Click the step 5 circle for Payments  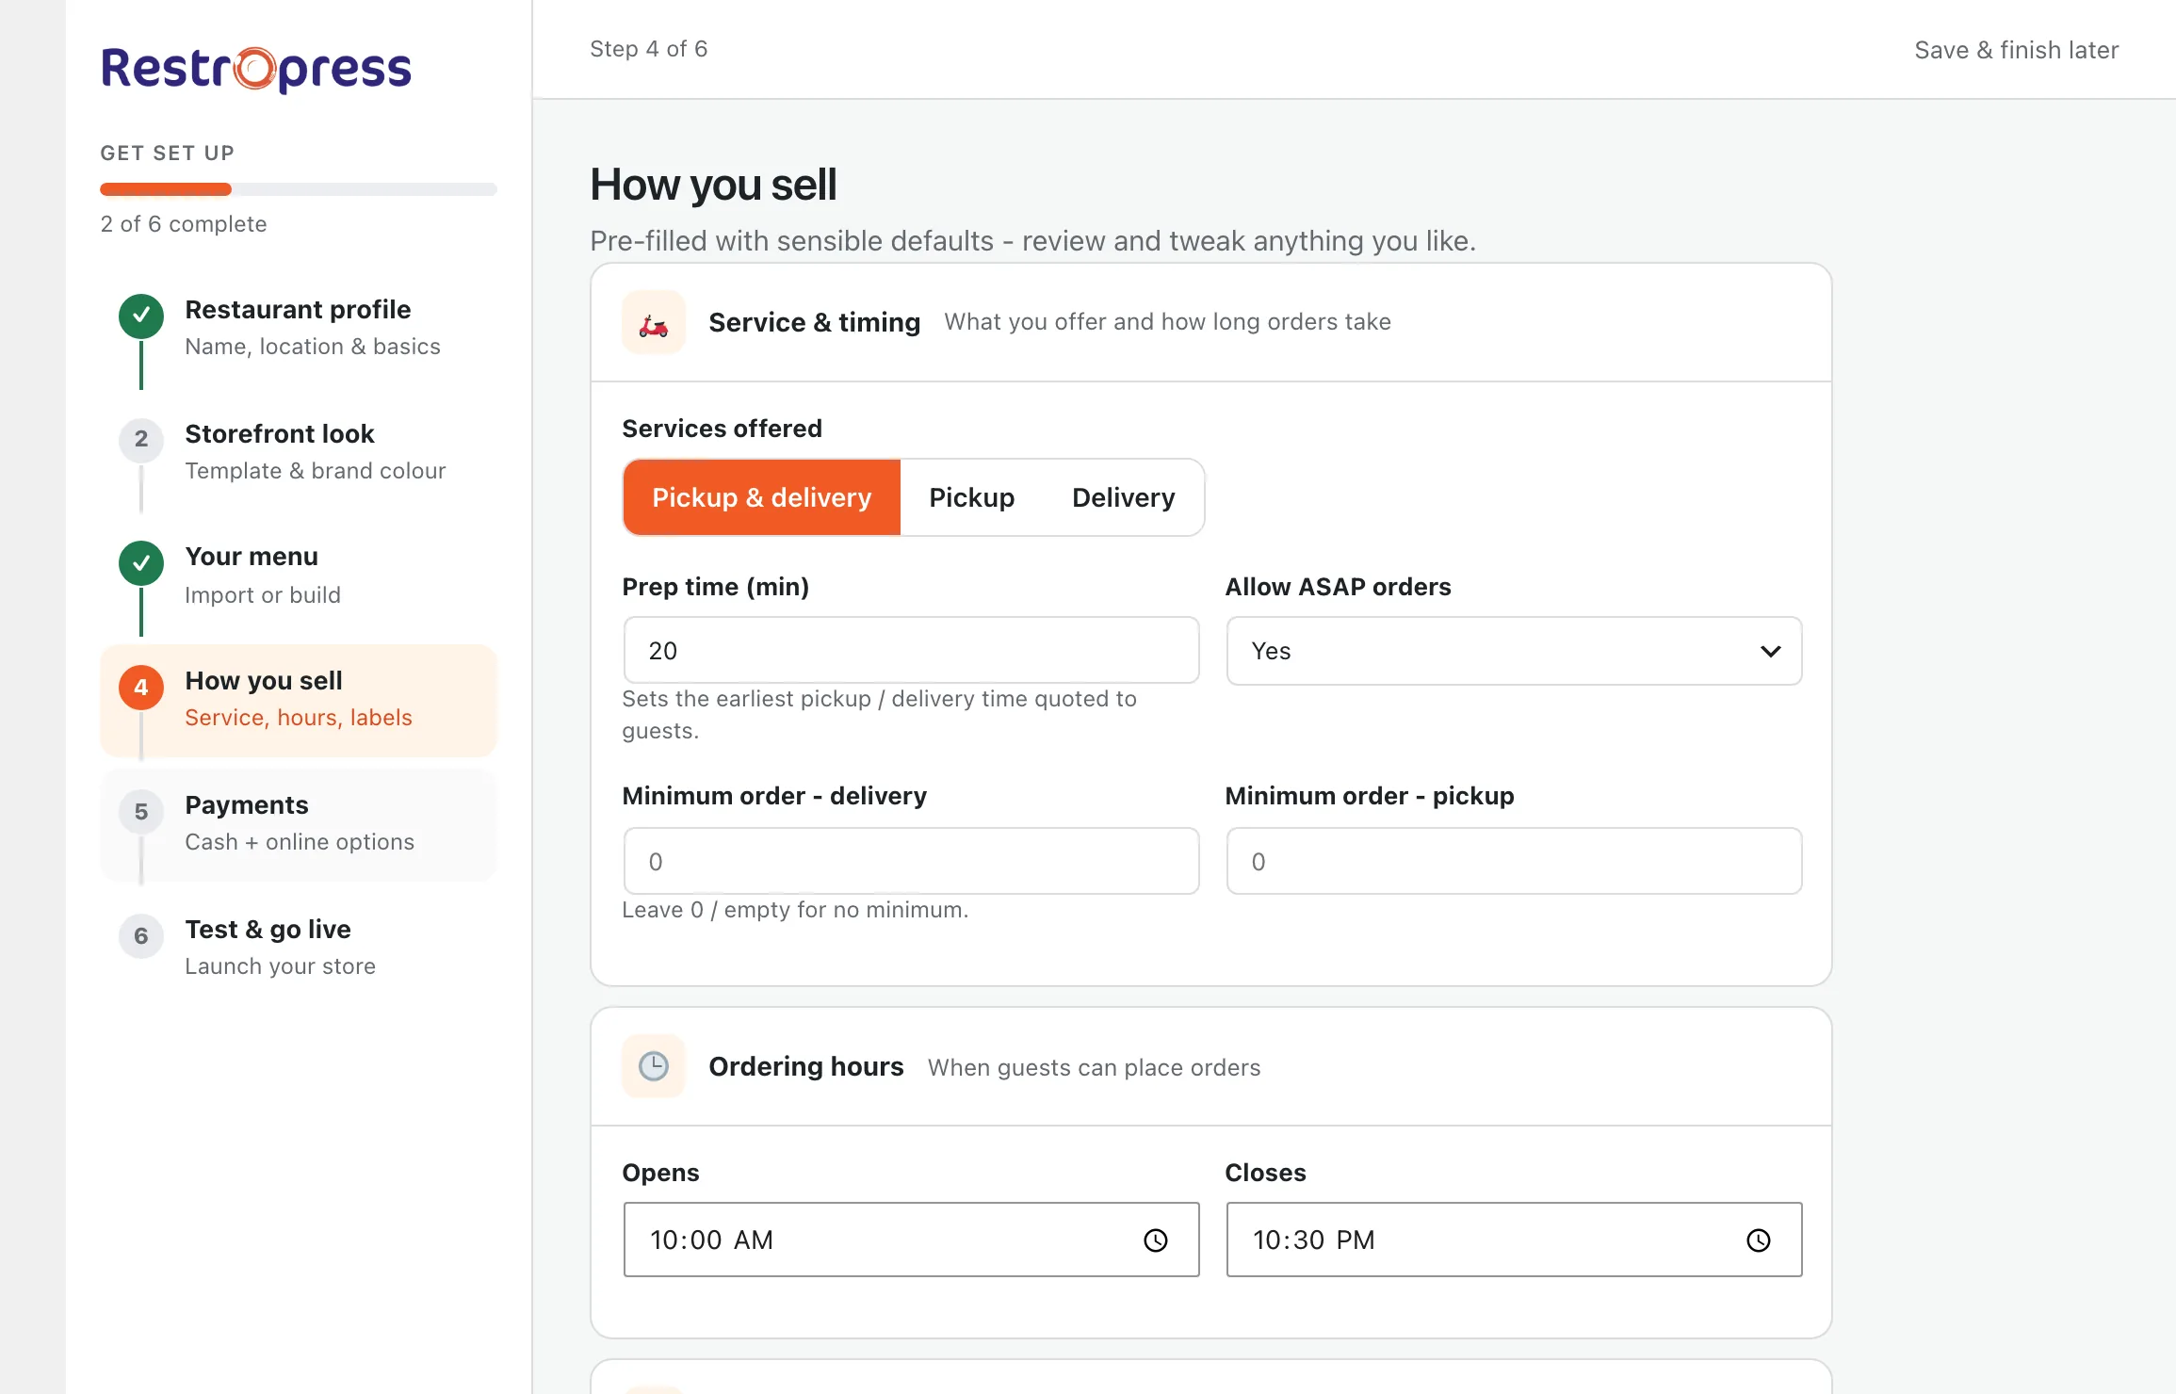[141, 812]
